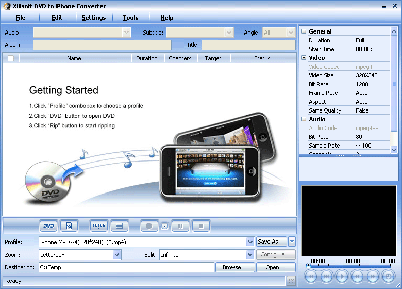Click the Browse... button

click(235, 267)
